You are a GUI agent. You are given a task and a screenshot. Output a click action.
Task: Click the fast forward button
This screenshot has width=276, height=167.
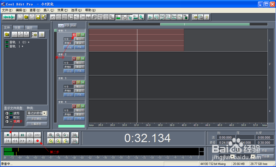(23, 141)
